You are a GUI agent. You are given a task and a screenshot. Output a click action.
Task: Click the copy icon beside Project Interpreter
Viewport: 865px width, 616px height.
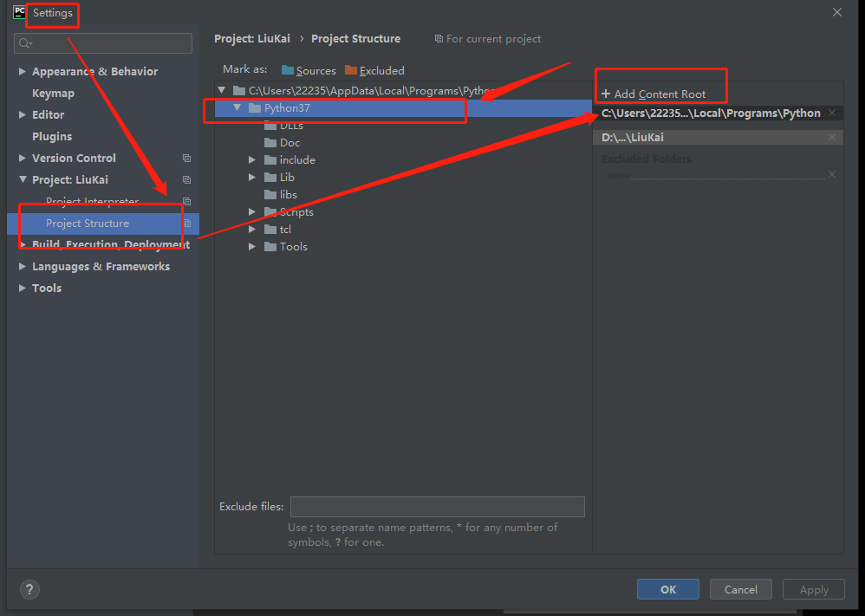click(x=187, y=201)
